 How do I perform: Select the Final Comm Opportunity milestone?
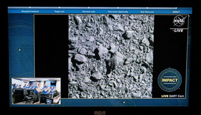[118, 12]
